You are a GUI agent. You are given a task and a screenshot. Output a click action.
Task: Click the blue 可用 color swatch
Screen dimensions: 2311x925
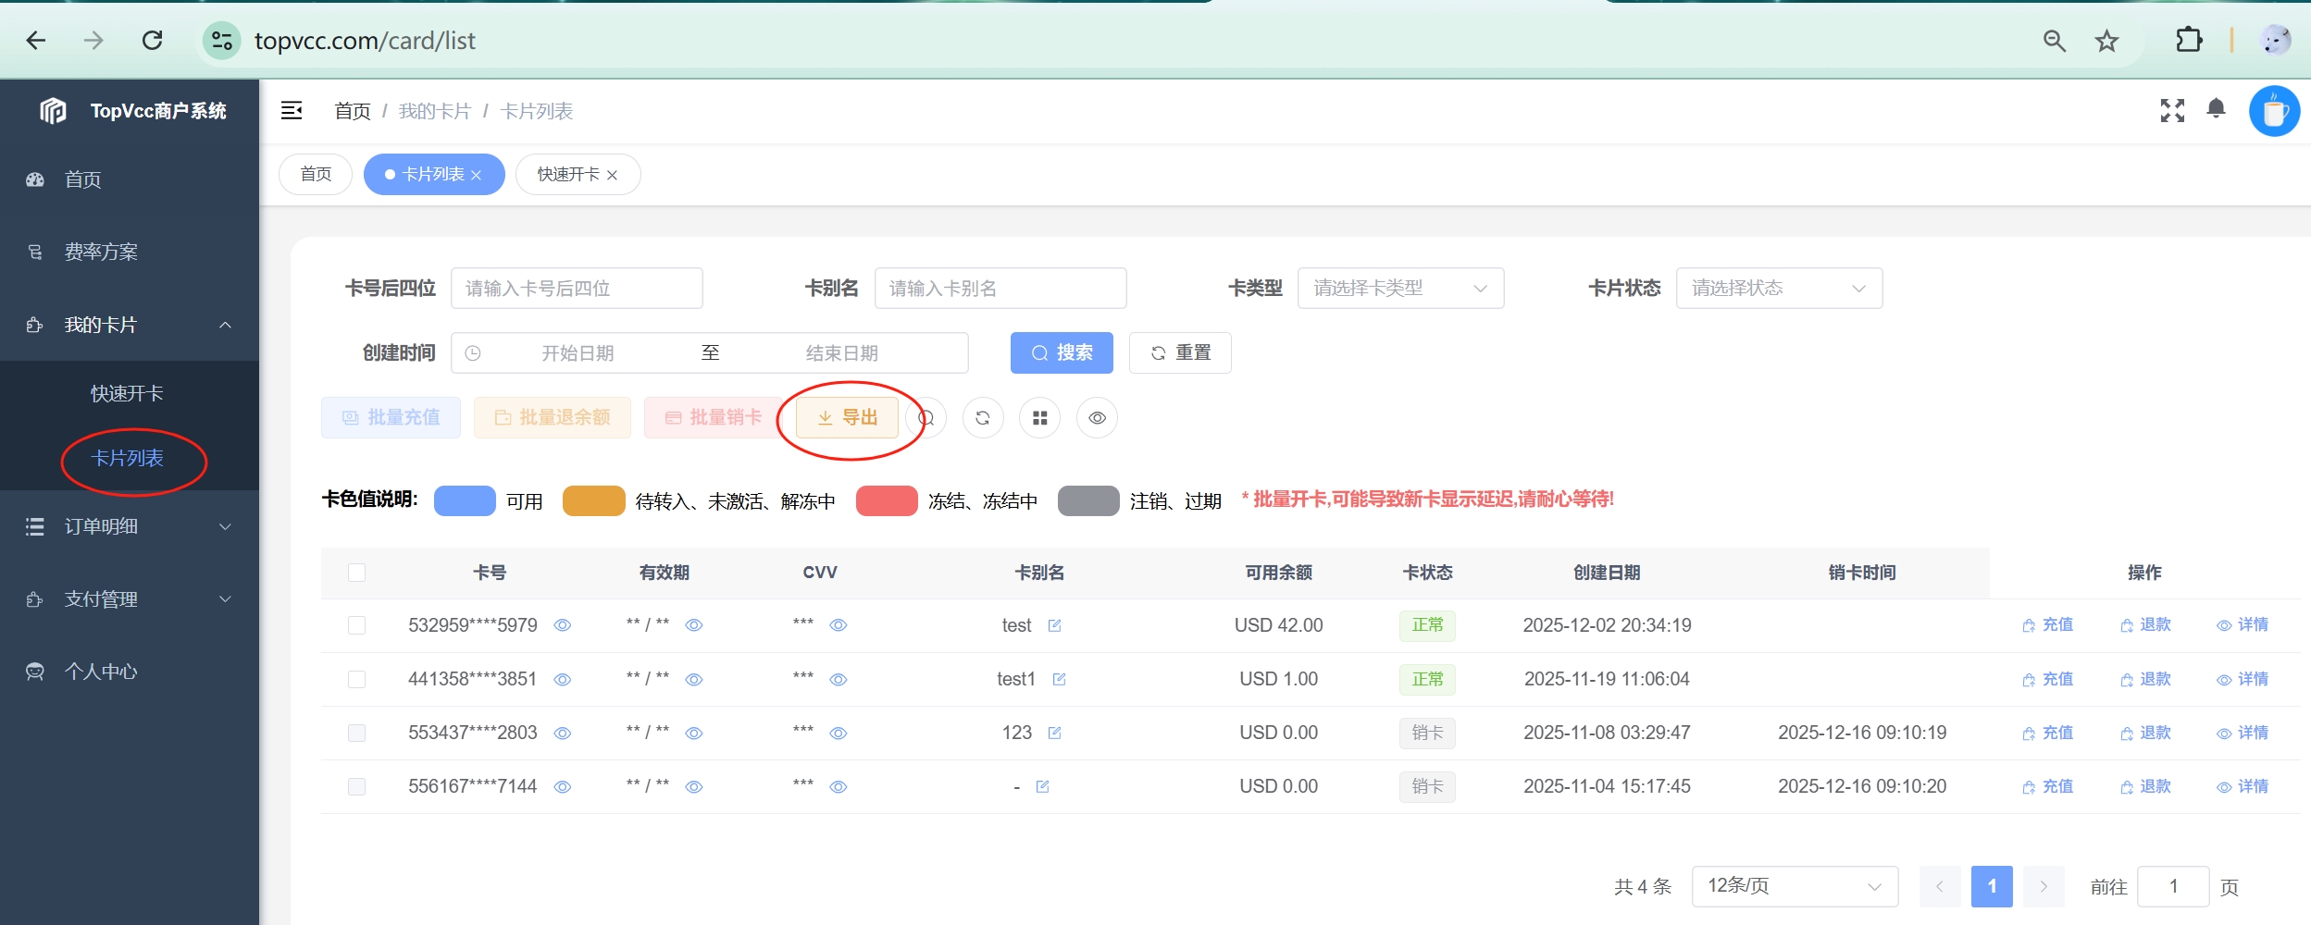(x=465, y=500)
